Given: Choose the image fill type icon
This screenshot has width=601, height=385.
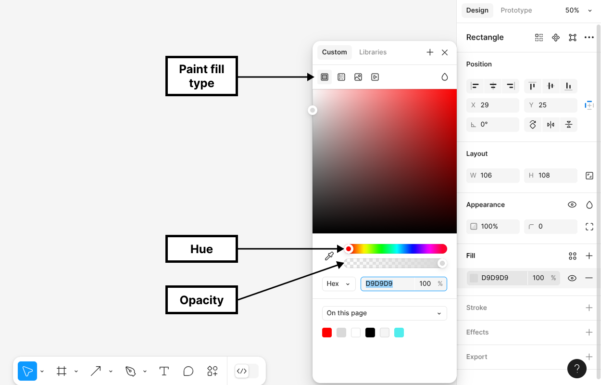Looking at the screenshot, I should 358,77.
